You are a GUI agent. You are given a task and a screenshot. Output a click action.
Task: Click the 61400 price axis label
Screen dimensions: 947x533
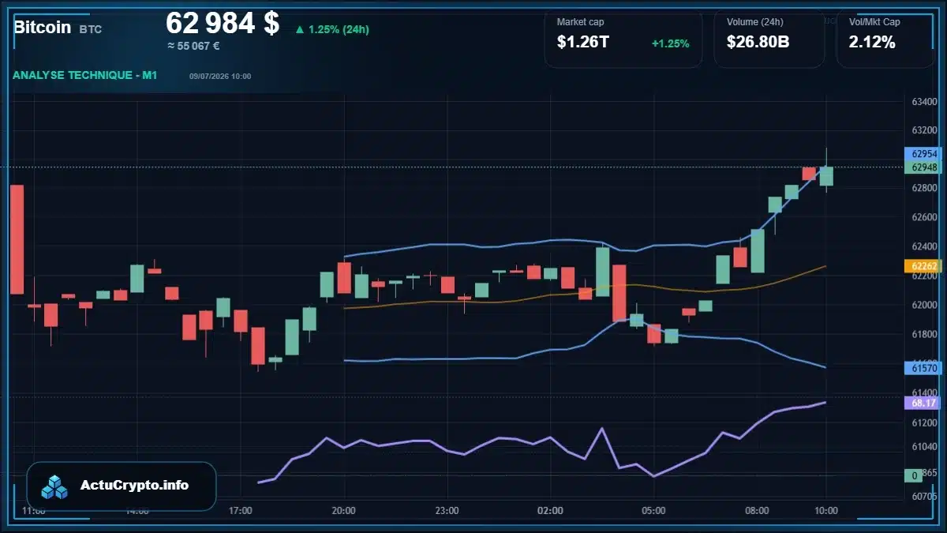click(923, 392)
